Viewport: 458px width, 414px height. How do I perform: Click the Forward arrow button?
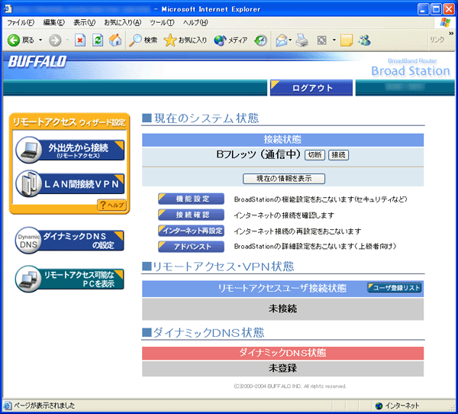pos(55,40)
